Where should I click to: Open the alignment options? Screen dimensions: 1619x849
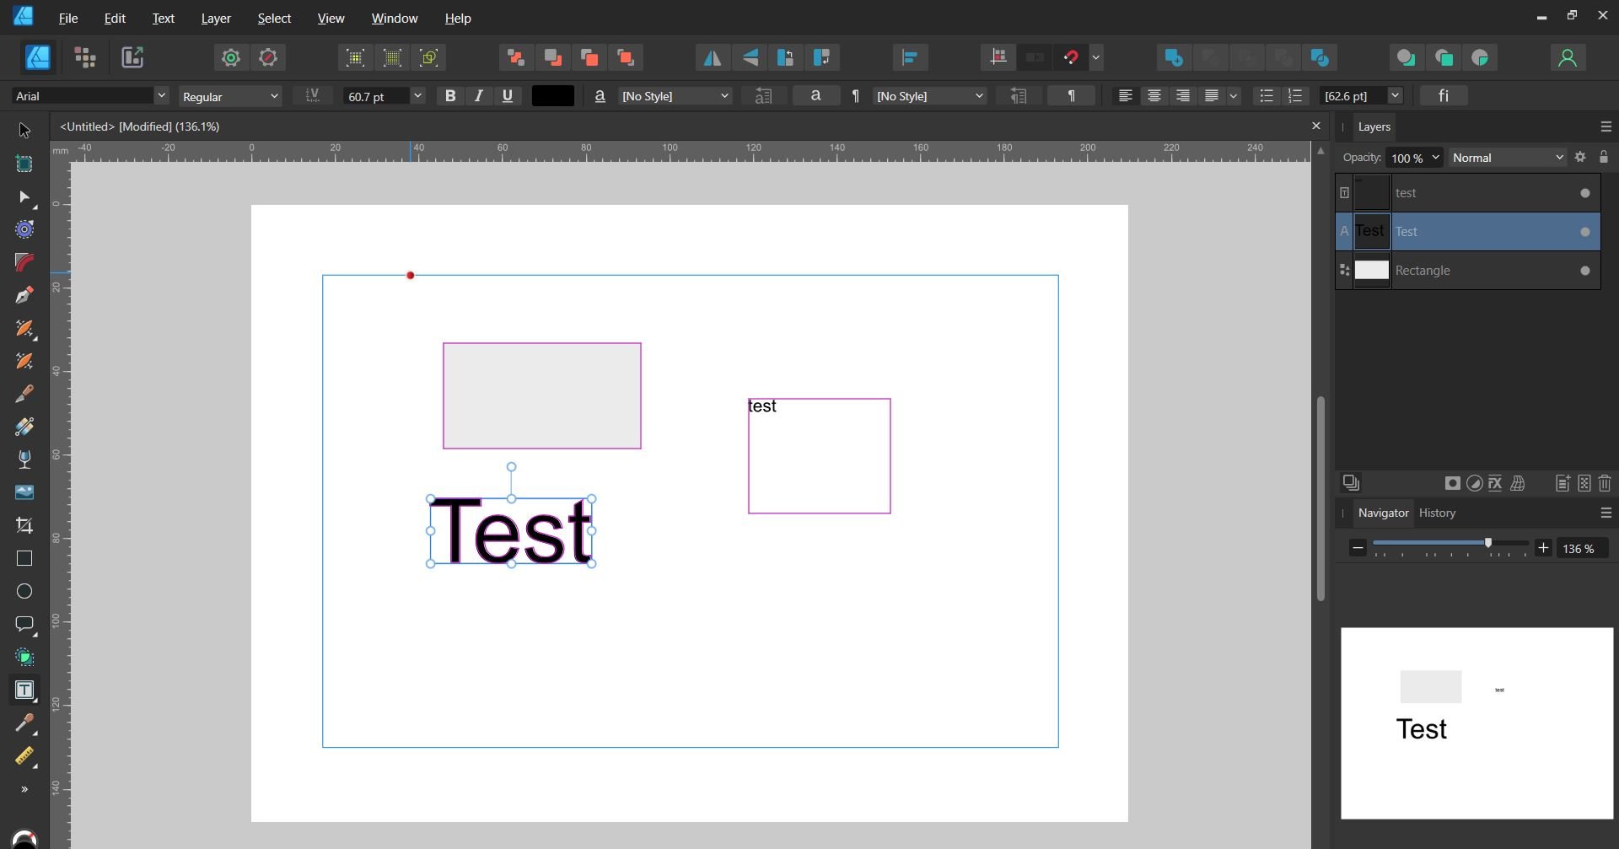910,57
